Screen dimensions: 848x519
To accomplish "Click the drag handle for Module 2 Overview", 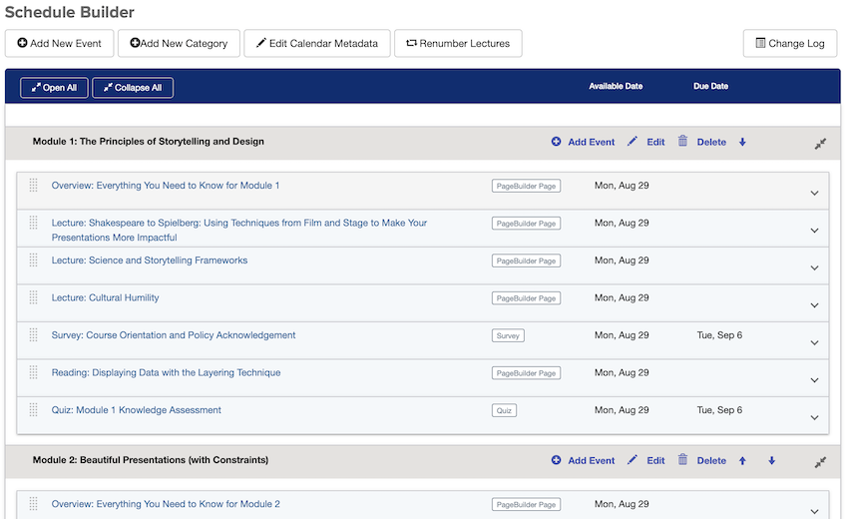I will point(34,504).
